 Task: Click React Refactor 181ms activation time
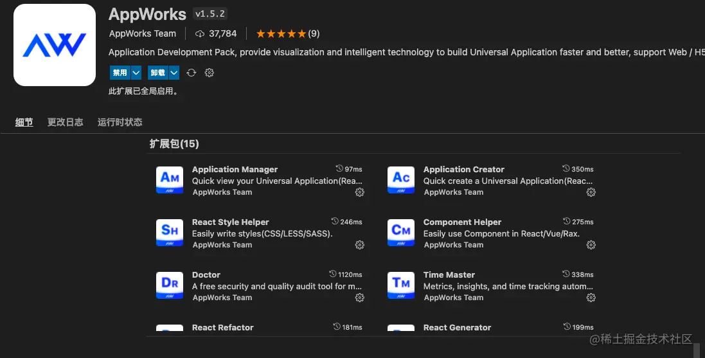coord(348,327)
